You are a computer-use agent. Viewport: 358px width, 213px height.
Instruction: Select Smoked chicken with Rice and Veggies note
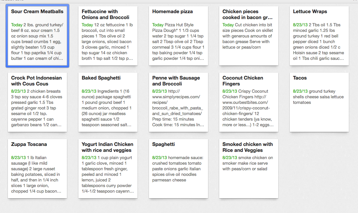point(249,169)
